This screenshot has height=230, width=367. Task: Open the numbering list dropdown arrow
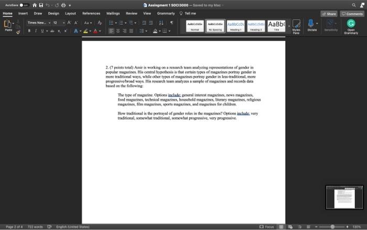click(x=126, y=23)
